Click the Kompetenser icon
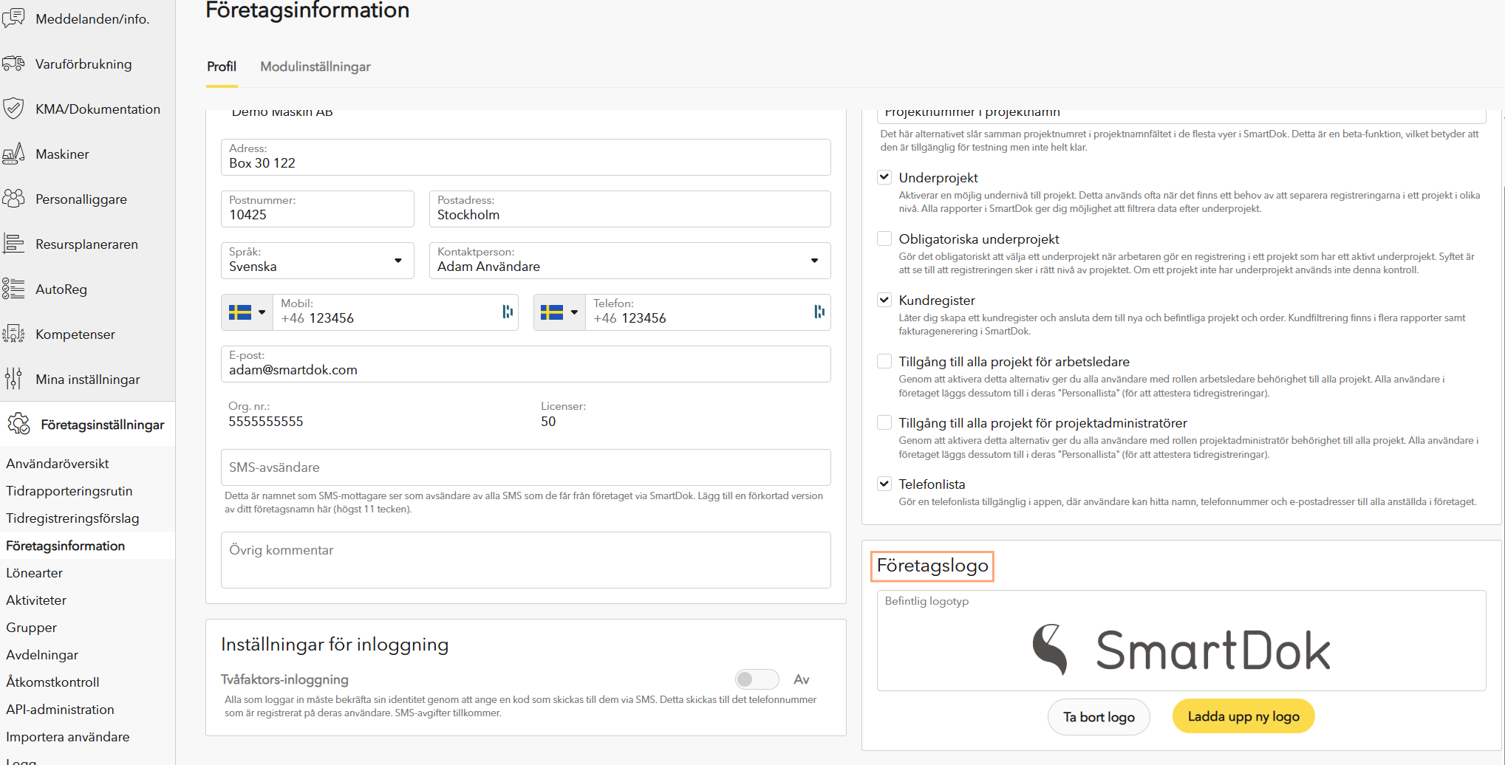 pyautogui.click(x=13, y=334)
